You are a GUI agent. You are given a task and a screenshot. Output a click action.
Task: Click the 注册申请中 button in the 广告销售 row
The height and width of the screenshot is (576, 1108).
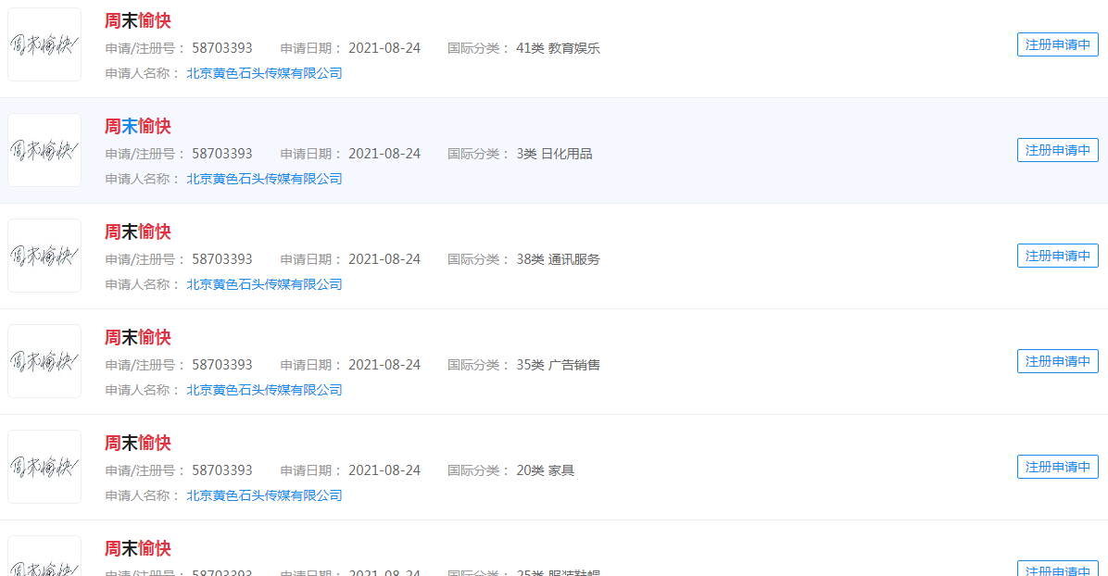click(1057, 360)
